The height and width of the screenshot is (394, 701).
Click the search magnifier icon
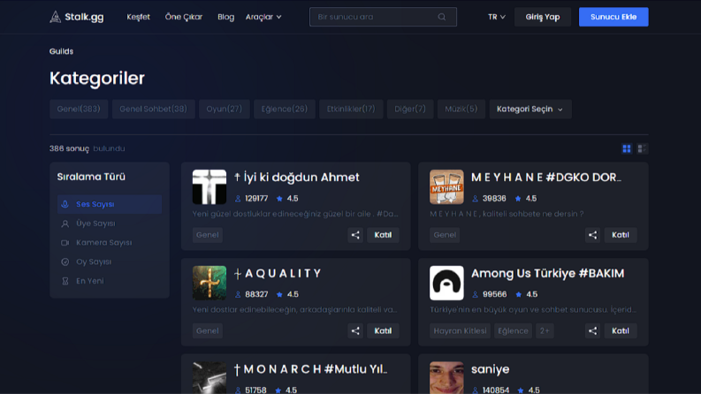tap(442, 17)
